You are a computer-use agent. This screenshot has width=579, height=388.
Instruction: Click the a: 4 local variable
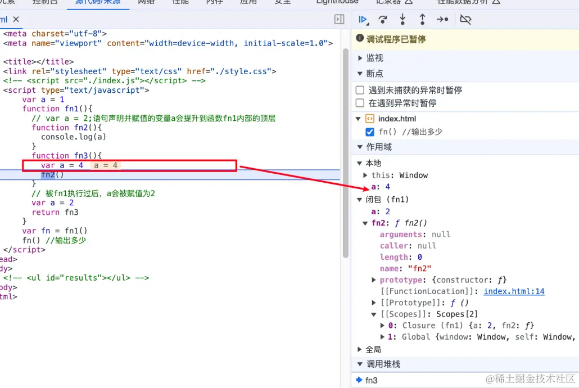[x=381, y=187]
